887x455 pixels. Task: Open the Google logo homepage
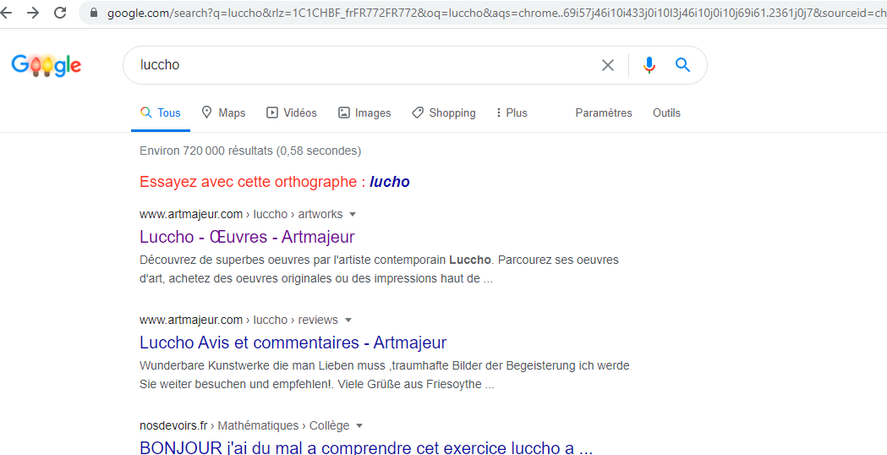pyautogui.click(x=47, y=66)
